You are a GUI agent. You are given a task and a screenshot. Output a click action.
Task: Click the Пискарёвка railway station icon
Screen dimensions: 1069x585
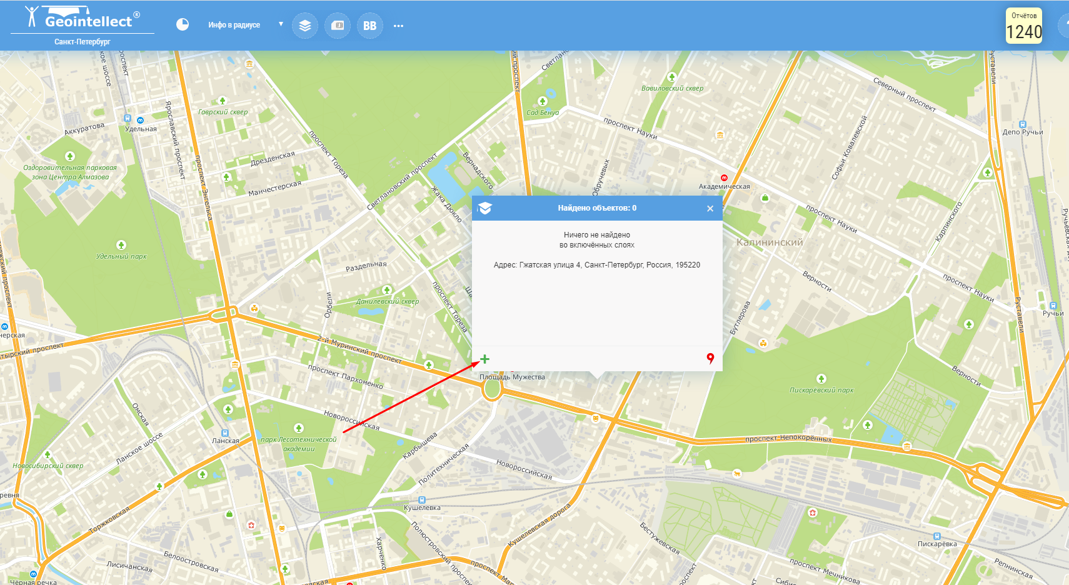pyautogui.click(x=936, y=536)
